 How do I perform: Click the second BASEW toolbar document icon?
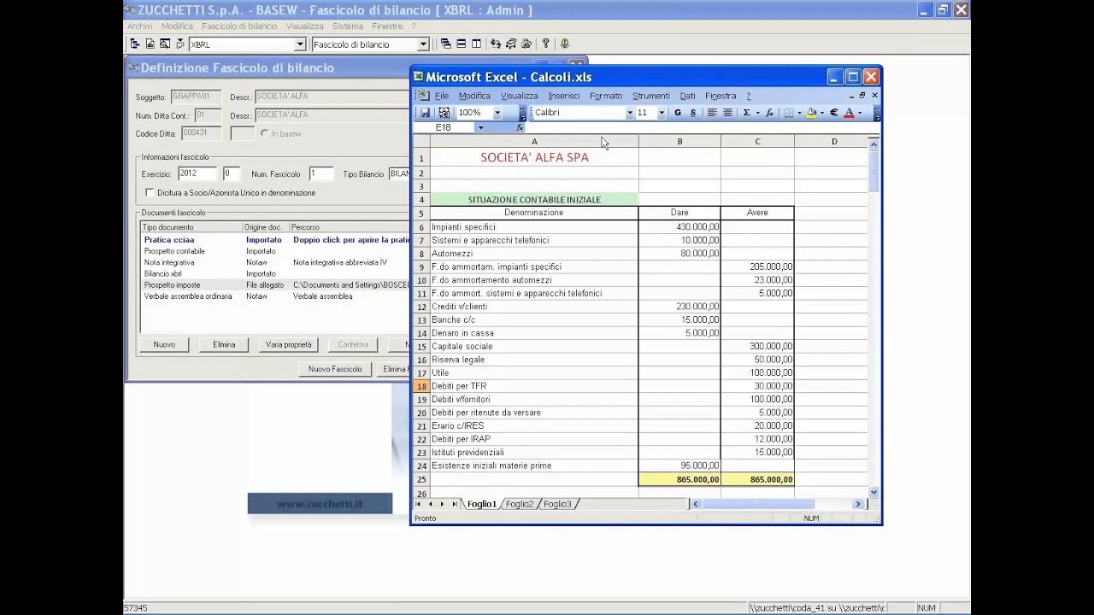tap(150, 44)
